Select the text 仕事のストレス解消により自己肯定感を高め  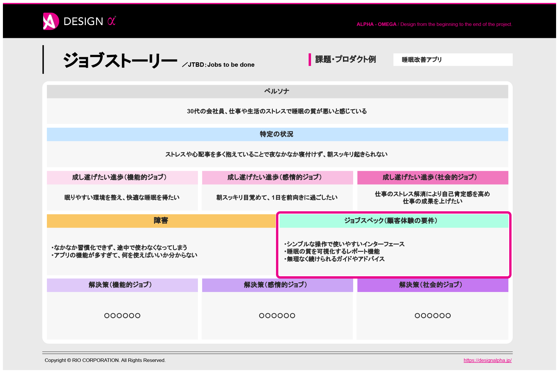[432, 194]
